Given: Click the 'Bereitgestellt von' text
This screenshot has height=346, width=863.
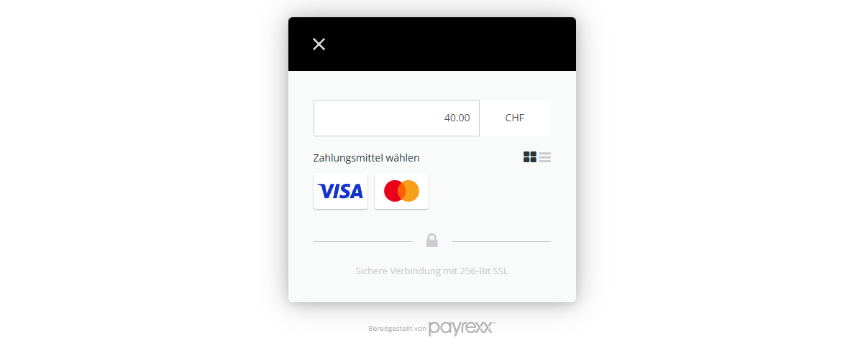Looking at the screenshot, I should pos(397,329).
